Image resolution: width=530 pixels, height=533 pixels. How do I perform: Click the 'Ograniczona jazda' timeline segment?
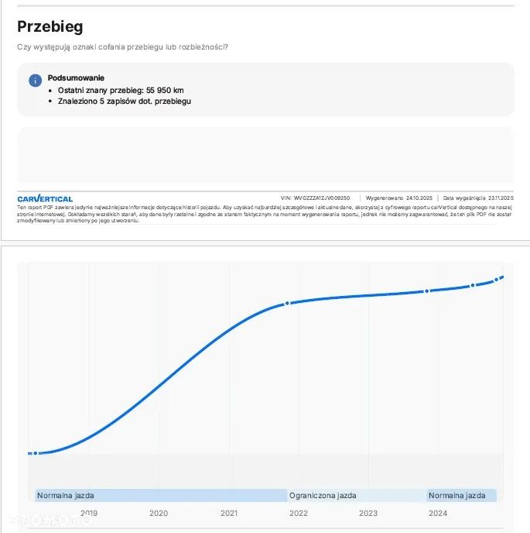point(357,496)
